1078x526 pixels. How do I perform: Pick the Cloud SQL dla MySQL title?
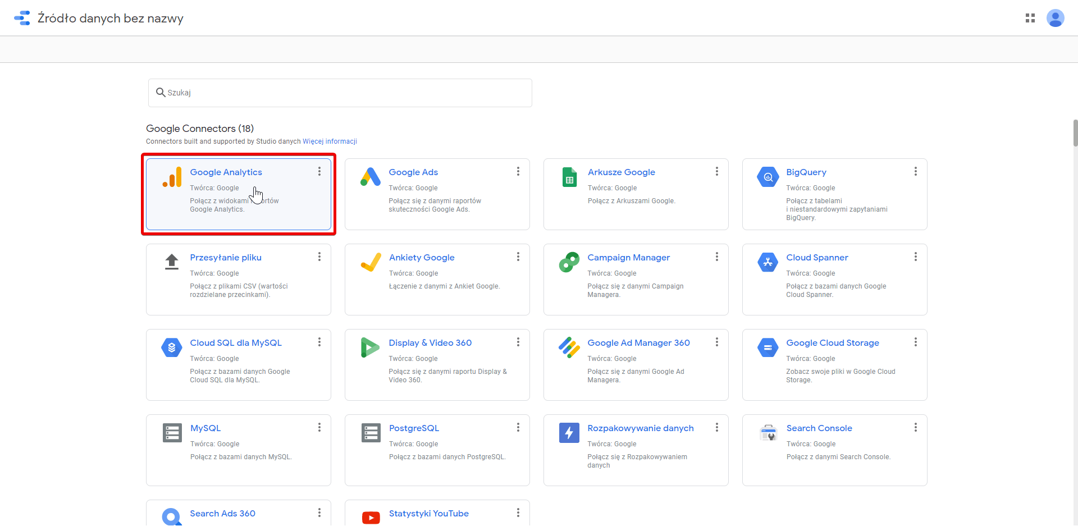(x=236, y=343)
